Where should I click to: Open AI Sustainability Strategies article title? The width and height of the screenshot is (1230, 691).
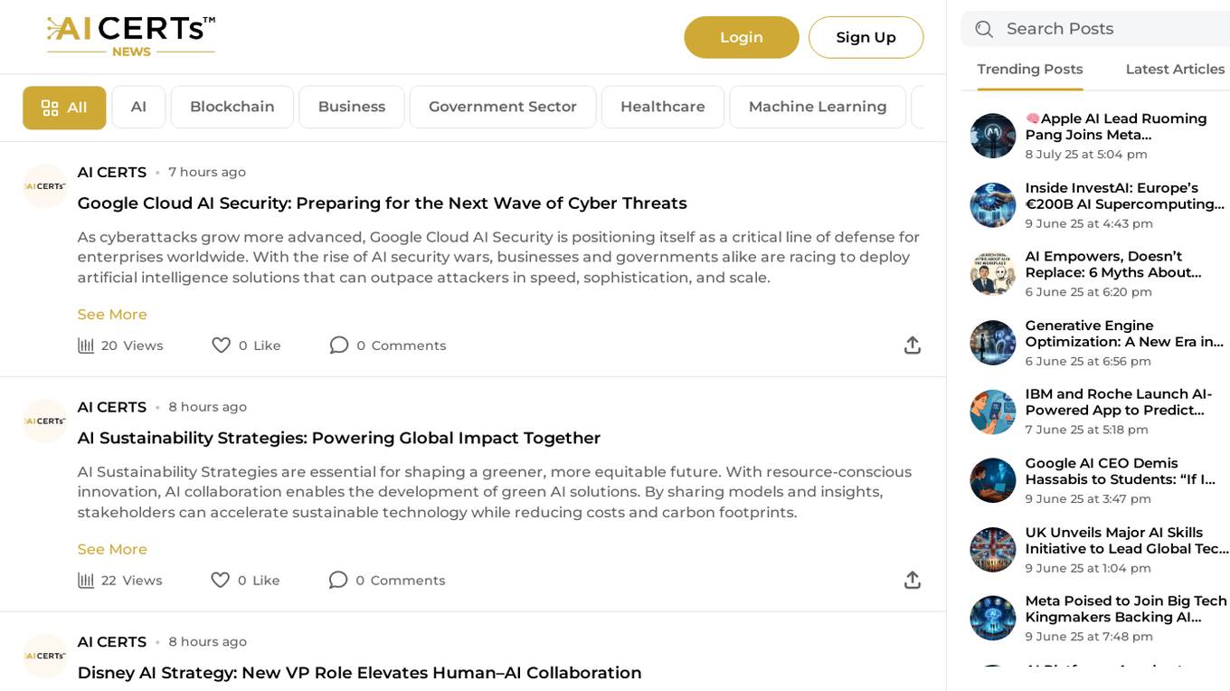[339, 439]
